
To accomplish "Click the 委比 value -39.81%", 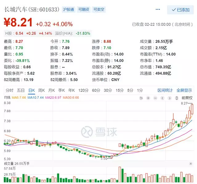I will pyautogui.click(x=22, y=61).
